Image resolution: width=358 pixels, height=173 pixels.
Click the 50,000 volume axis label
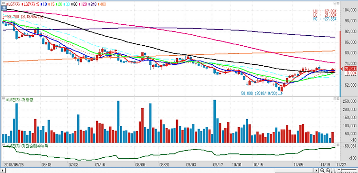tap(351, 134)
